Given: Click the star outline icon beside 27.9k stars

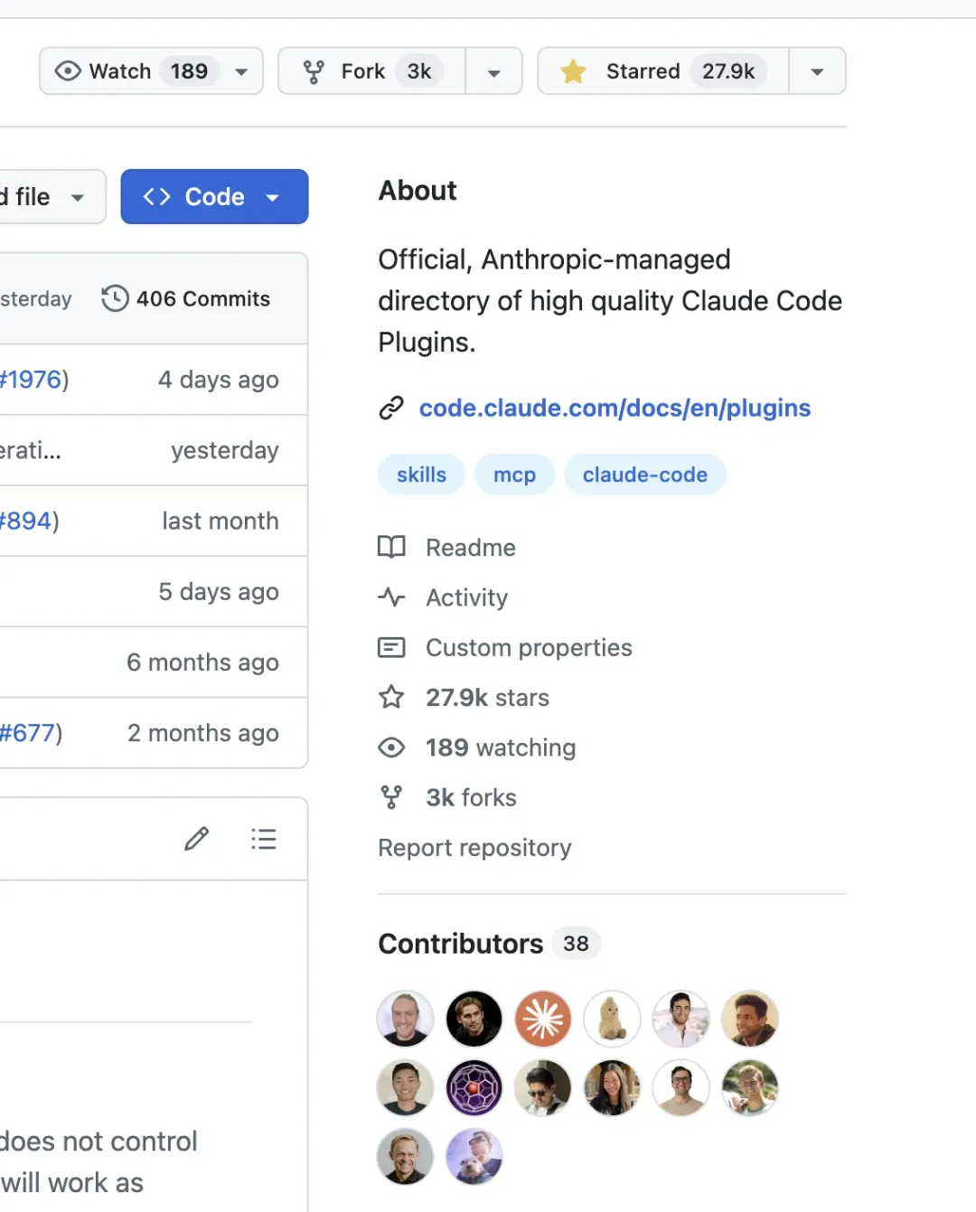Looking at the screenshot, I should click(391, 697).
